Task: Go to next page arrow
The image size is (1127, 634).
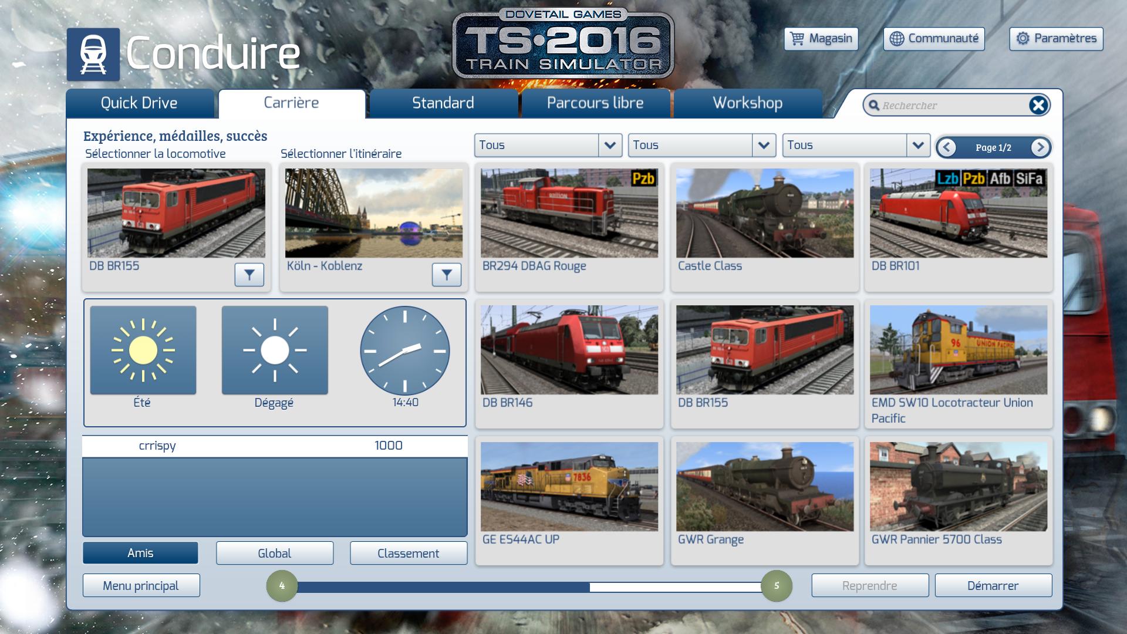Action: click(1040, 147)
